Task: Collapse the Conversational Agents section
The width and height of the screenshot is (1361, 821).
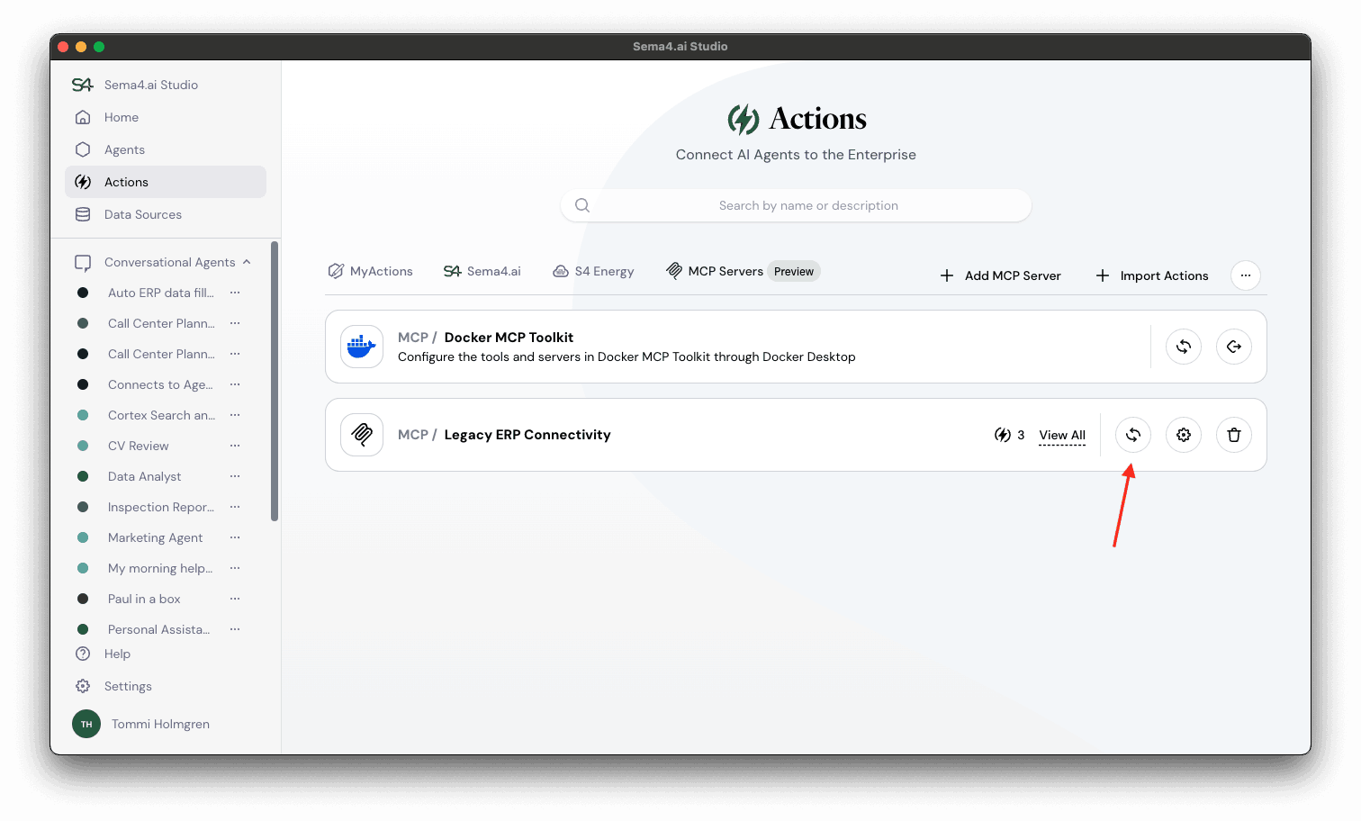Action: click(x=247, y=262)
